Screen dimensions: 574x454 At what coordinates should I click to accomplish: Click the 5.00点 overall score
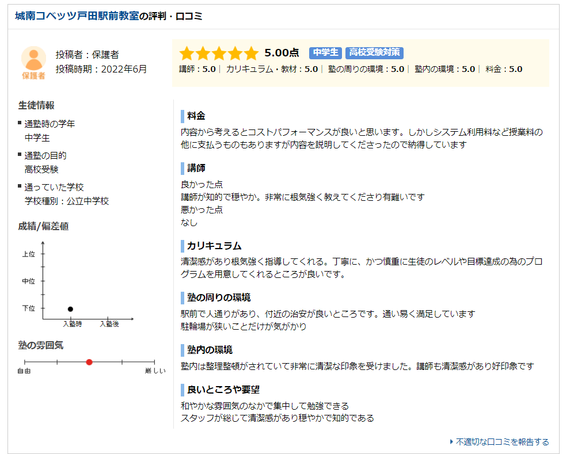(282, 53)
